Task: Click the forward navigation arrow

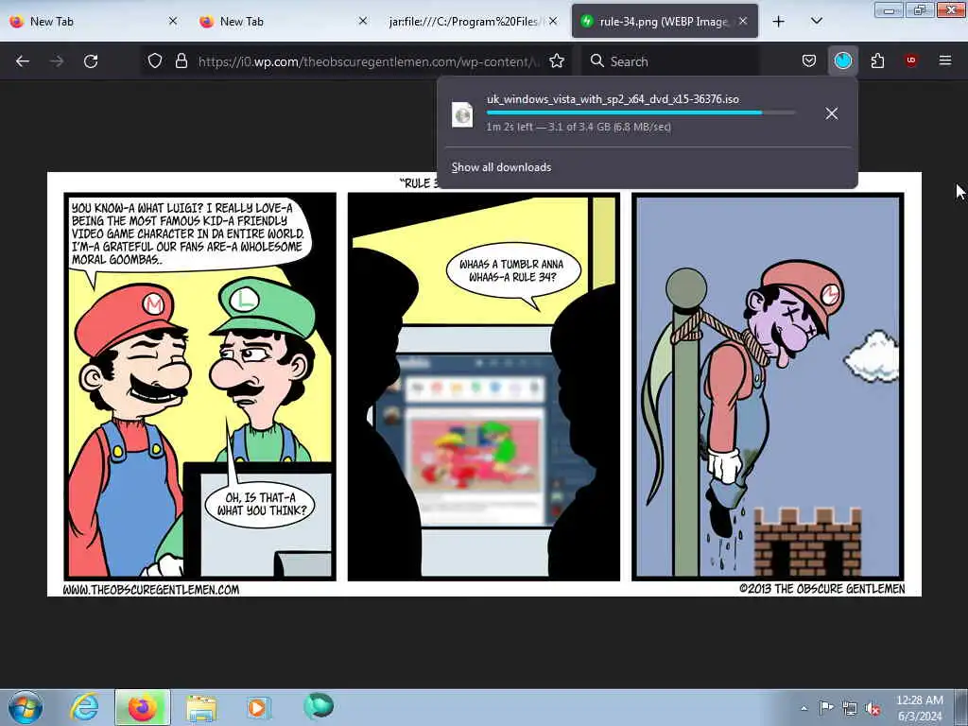Action: (x=57, y=61)
